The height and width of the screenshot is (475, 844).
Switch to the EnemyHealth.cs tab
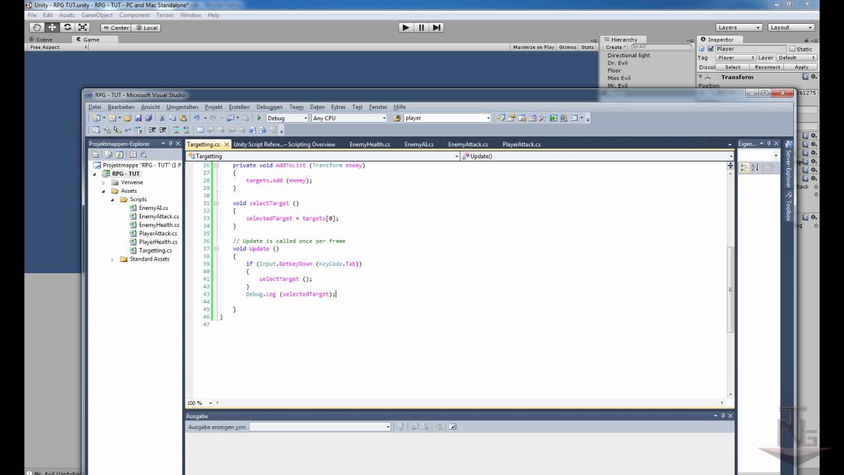click(369, 144)
